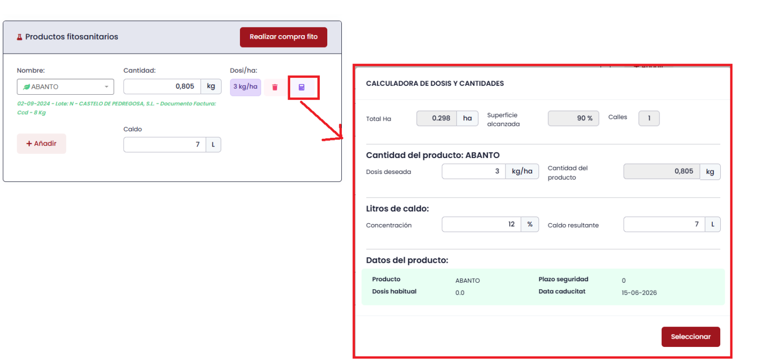This screenshot has height=361, width=771.
Task: Edit the Dosis deseada field
Action: pos(473,171)
